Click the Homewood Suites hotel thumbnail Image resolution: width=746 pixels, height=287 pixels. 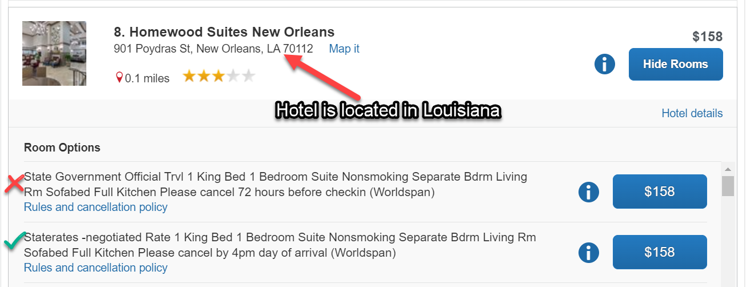point(54,53)
